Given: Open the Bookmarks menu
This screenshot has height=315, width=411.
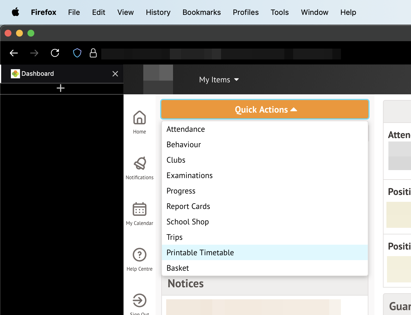Looking at the screenshot, I should tap(202, 12).
